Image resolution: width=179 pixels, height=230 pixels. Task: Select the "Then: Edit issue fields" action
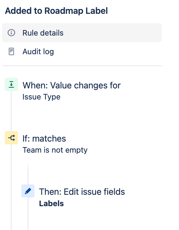coord(82,192)
